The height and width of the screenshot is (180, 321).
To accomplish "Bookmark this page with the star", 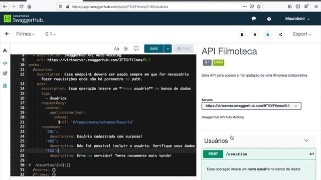I will [x=259, y=6].
